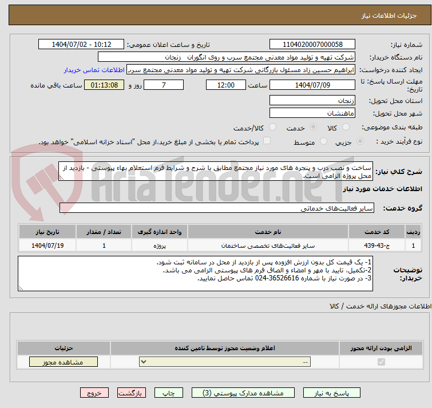Click service name cell سایر فعالیت‌های تخصصی ساختمان
Viewport: 432px width, 408px height.
tap(268, 245)
